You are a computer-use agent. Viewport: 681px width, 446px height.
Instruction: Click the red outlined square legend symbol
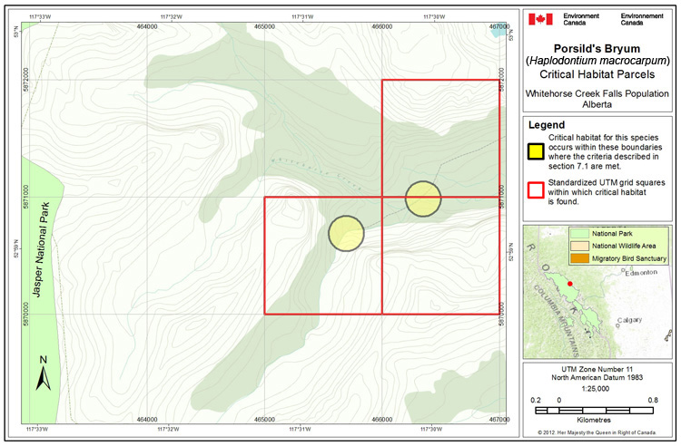click(x=538, y=189)
